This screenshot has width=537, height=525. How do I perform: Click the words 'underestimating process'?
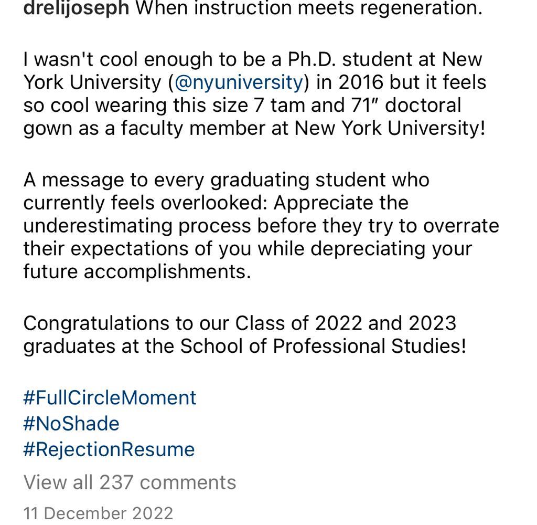tap(137, 226)
